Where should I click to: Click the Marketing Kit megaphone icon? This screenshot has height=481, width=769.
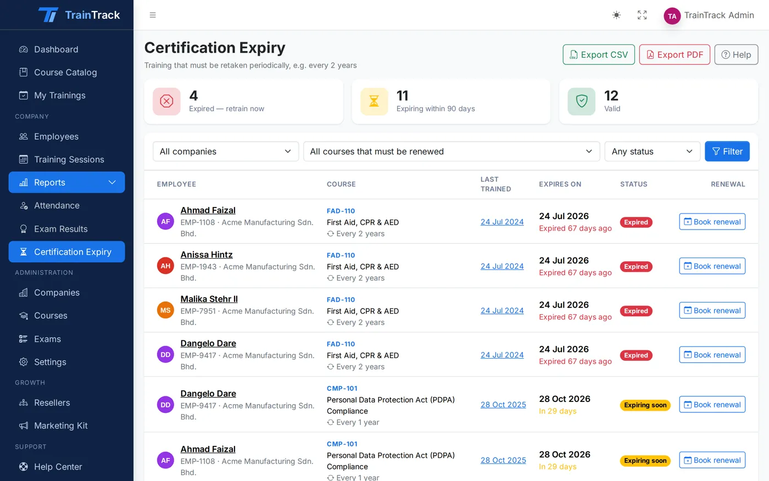(x=24, y=426)
